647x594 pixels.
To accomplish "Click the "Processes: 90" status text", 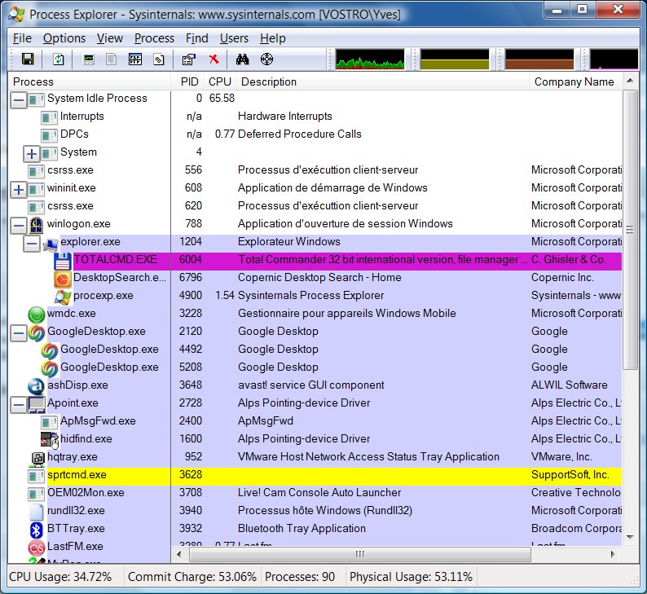I will 300,577.
